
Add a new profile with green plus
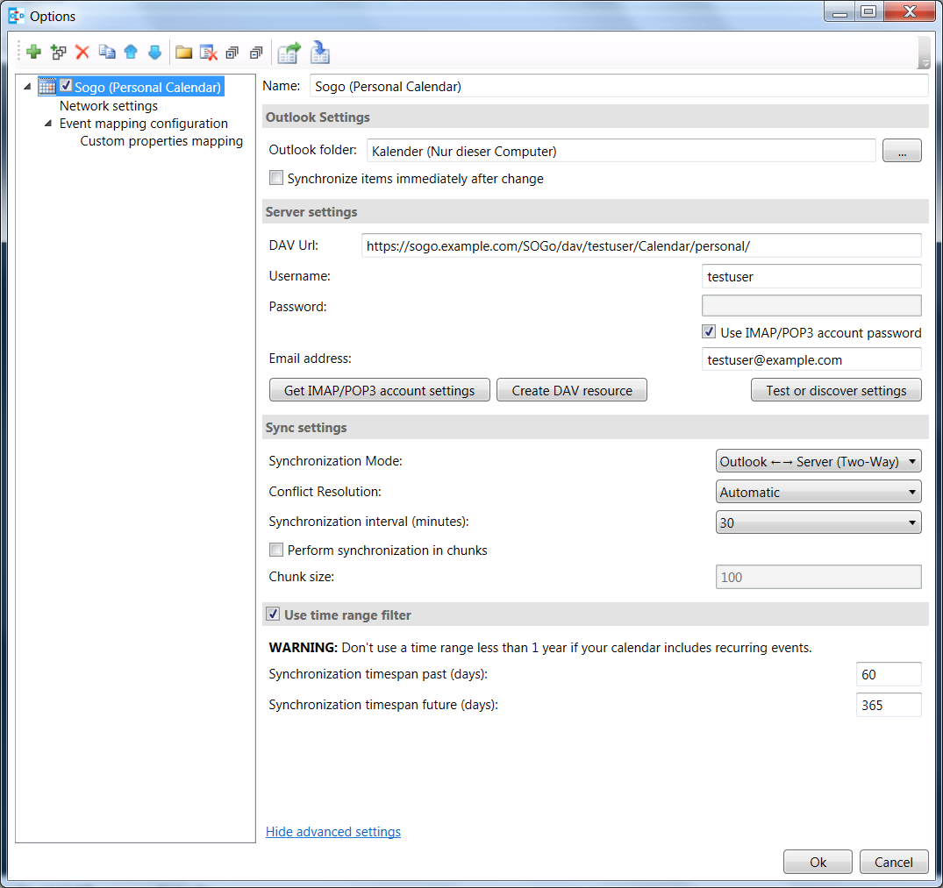tap(33, 53)
